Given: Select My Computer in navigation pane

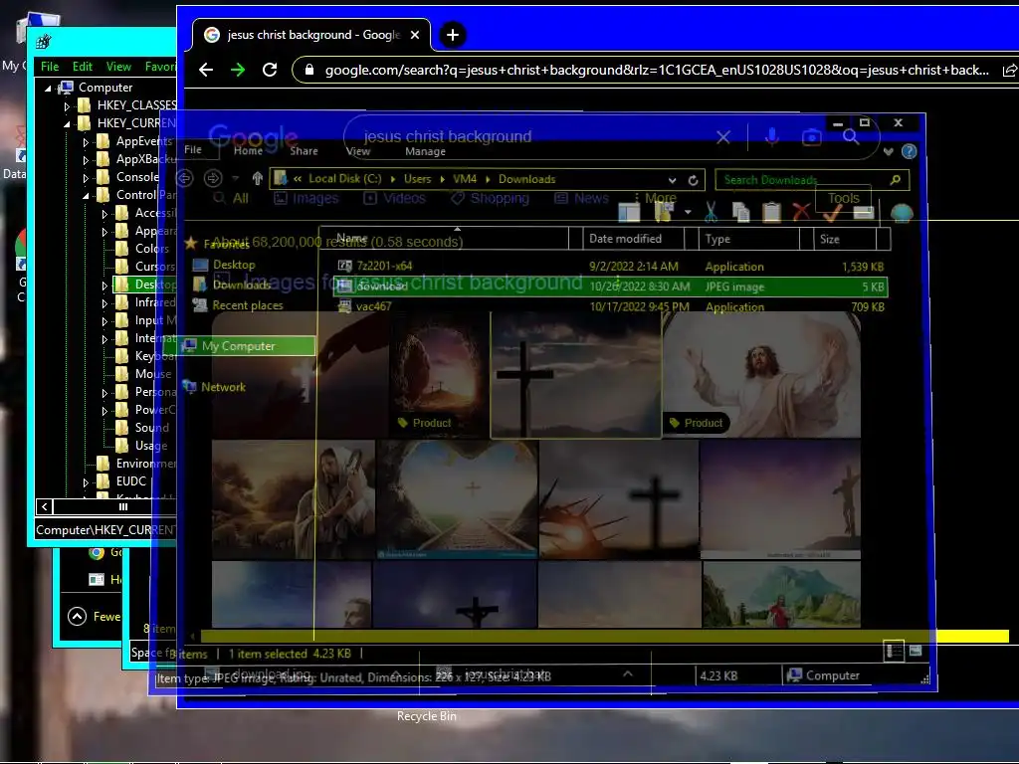Looking at the screenshot, I should [x=247, y=345].
